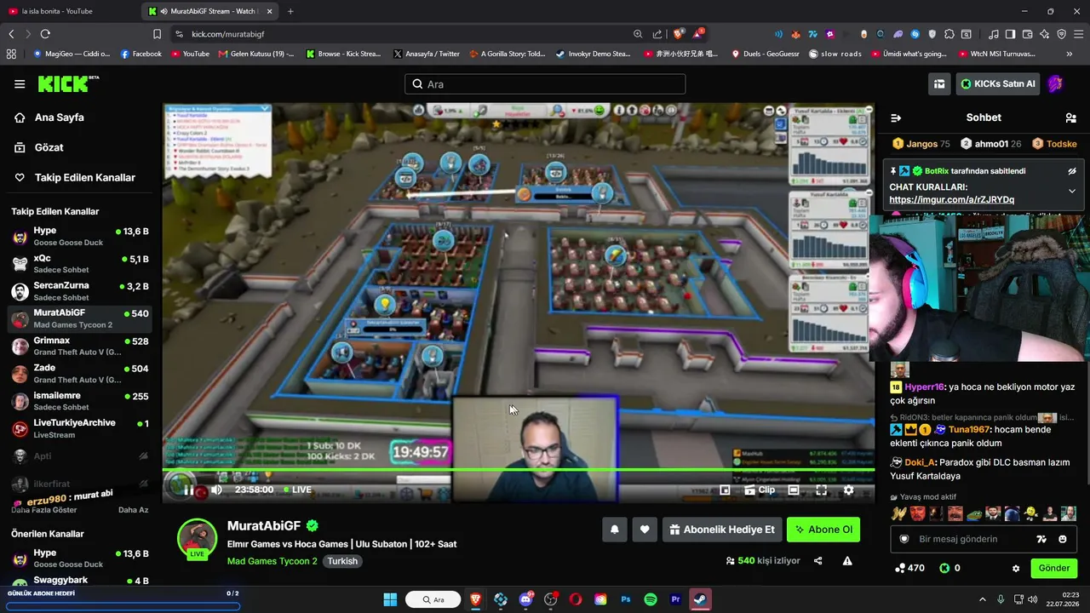Image resolution: width=1090 pixels, height=613 pixels.
Task: Open Hype channel in followed list
Action: 82,236
